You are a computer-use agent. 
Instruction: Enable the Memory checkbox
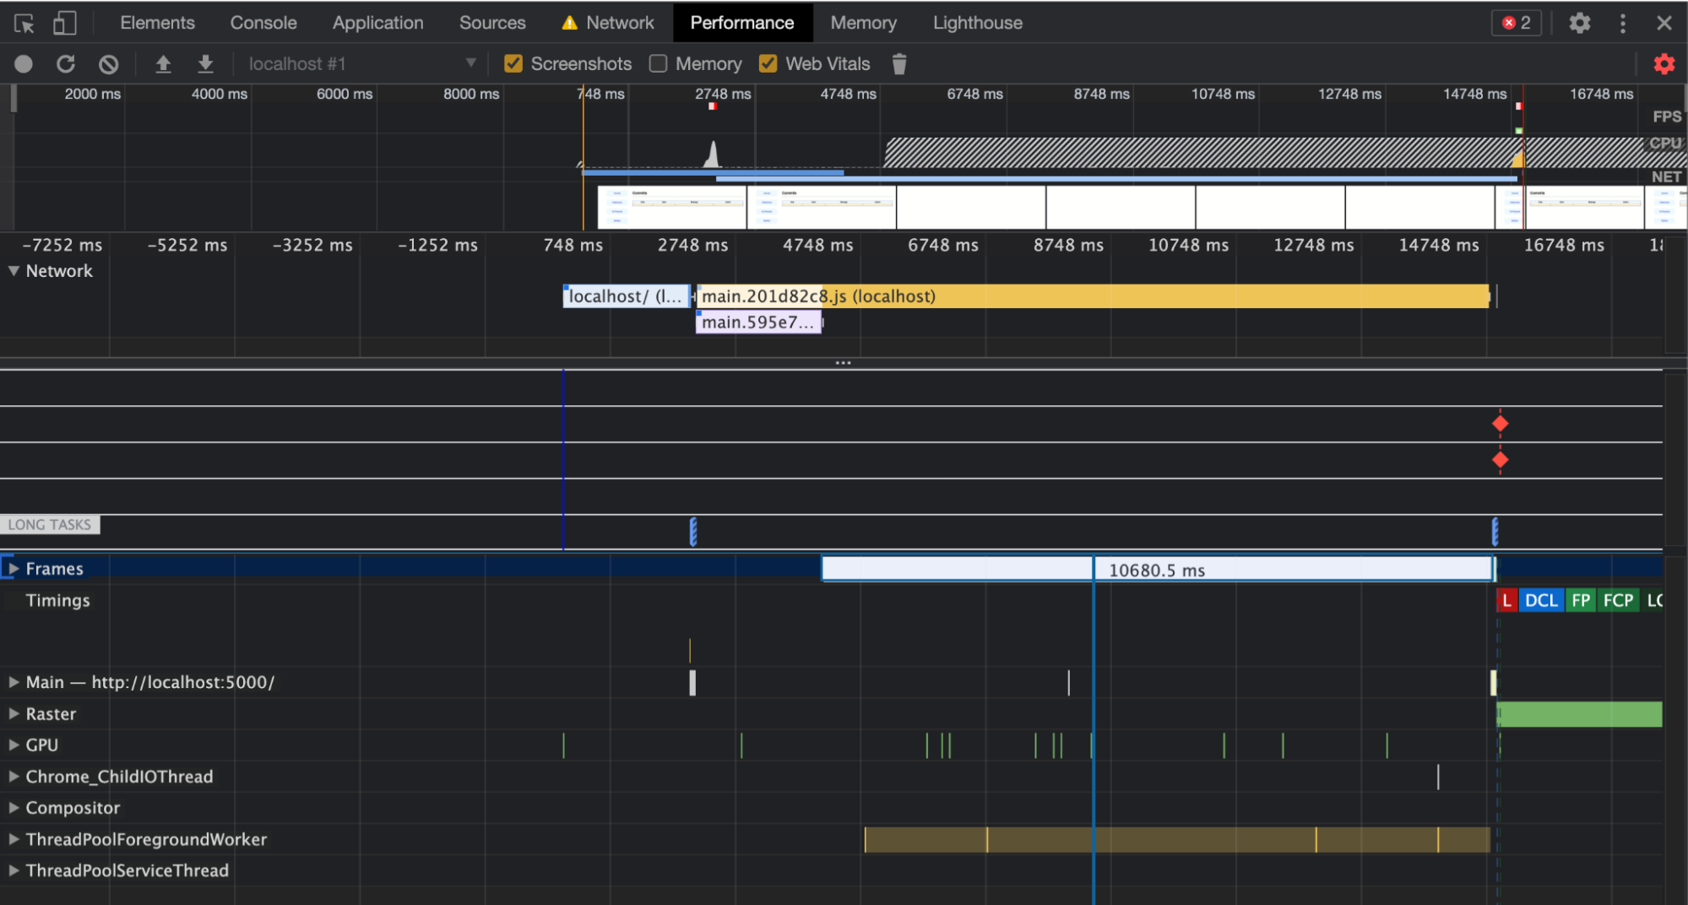(x=658, y=64)
